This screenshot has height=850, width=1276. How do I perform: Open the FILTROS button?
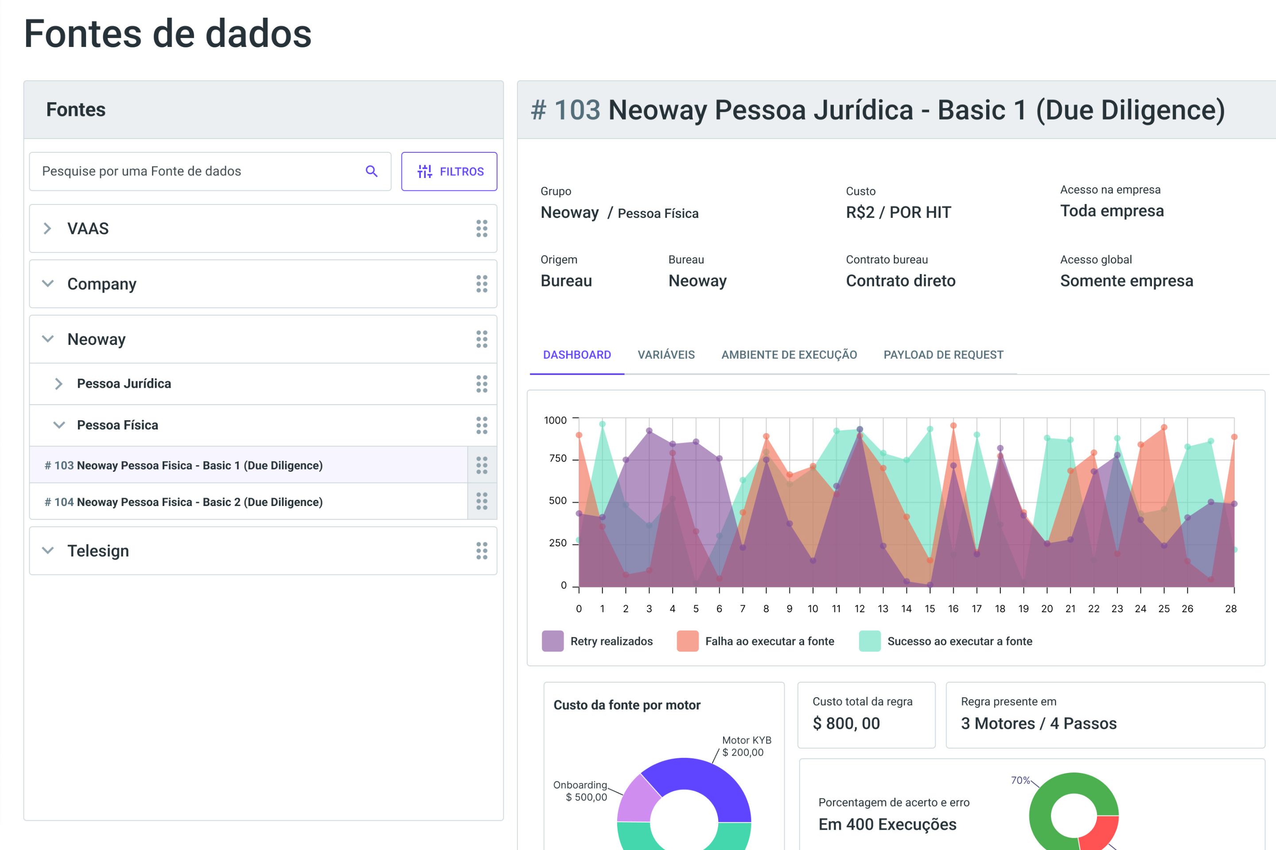click(x=449, y=171)
